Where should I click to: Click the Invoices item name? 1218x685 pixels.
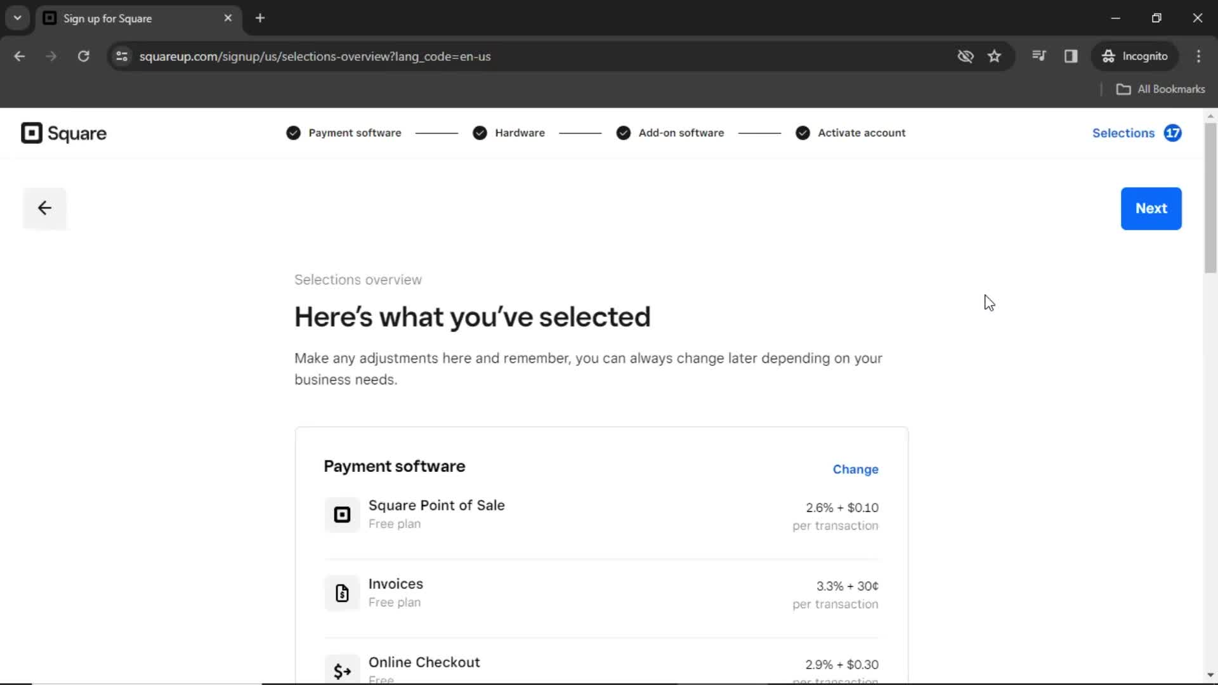(x=395, y=584)
